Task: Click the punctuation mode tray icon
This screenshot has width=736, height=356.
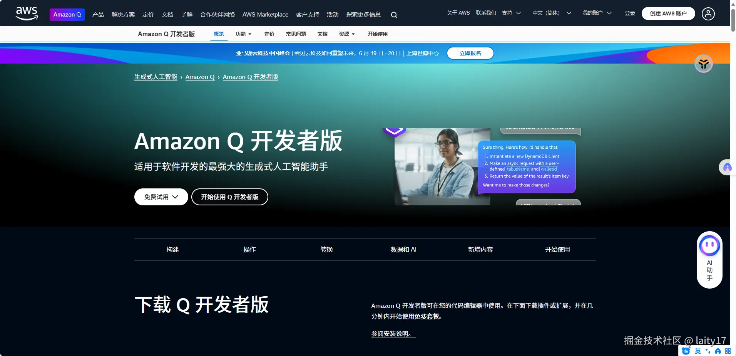Action: point(708,351)
